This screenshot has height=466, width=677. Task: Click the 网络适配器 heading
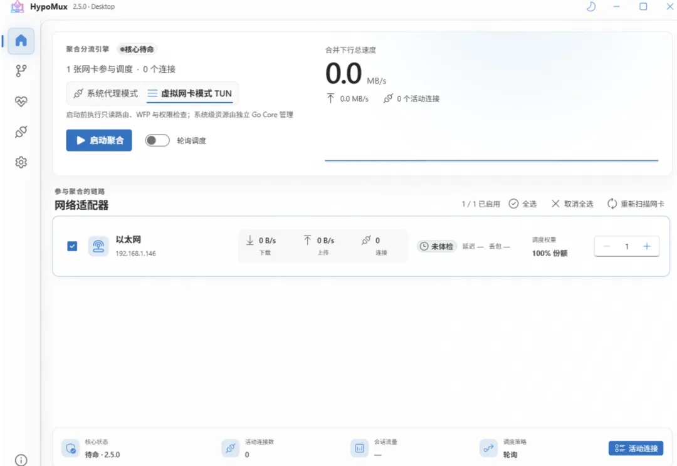pyautogui.click(x=81, y=205)
